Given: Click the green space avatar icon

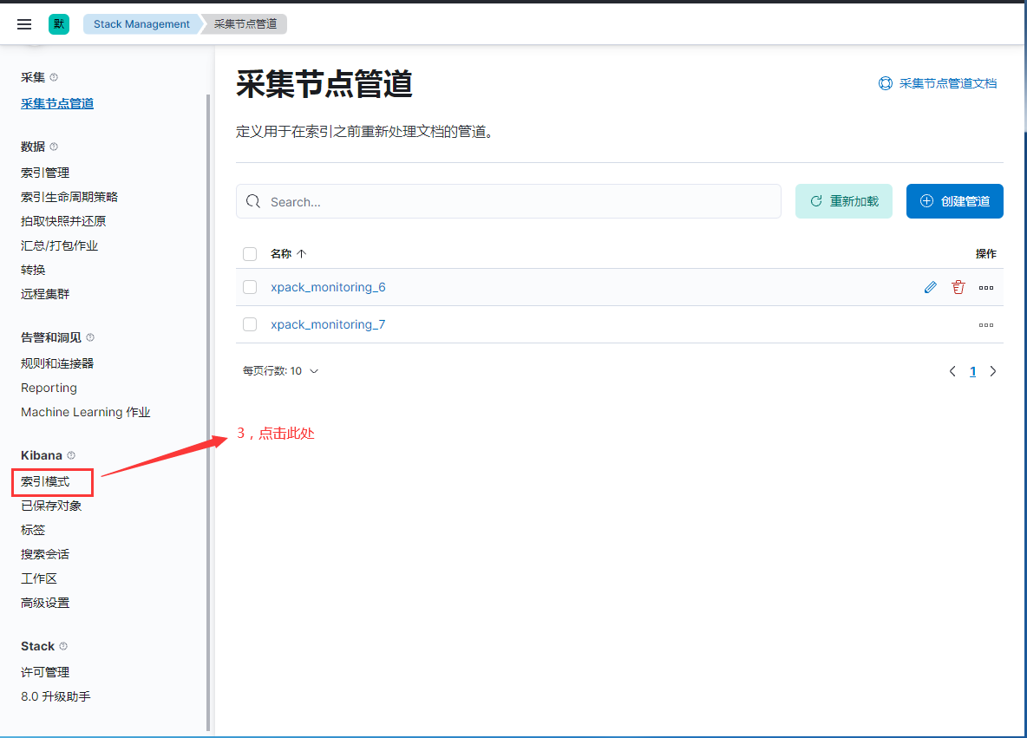Looking at the screenshot, I should (58, 23).
